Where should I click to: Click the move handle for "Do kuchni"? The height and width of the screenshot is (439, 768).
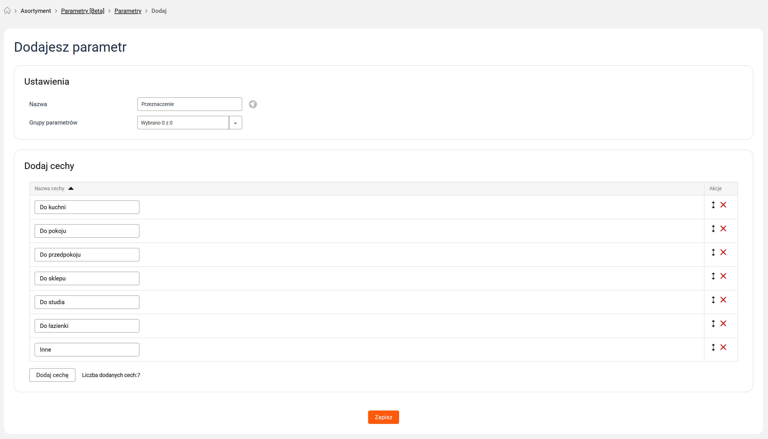point(713,205)
